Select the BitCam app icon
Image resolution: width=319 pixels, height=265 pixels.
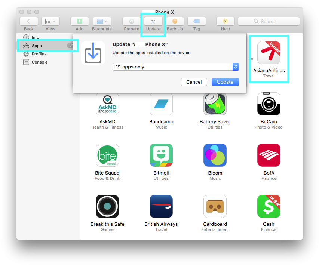(269, 104)
